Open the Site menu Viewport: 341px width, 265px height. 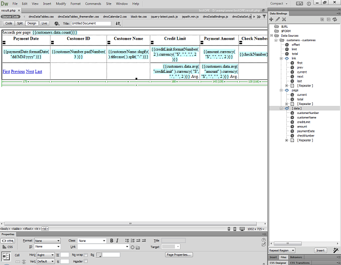pyautogui.click(x=109, y=4)
